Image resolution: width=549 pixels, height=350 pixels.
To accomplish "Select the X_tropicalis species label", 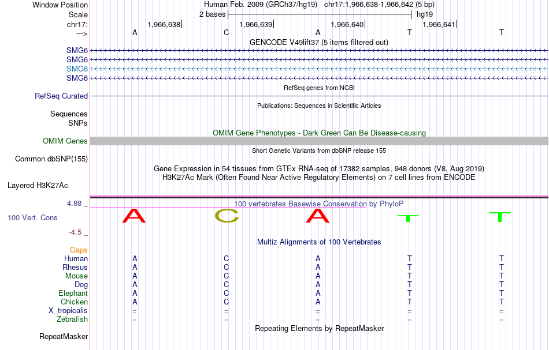I will (x=68, y=311).
